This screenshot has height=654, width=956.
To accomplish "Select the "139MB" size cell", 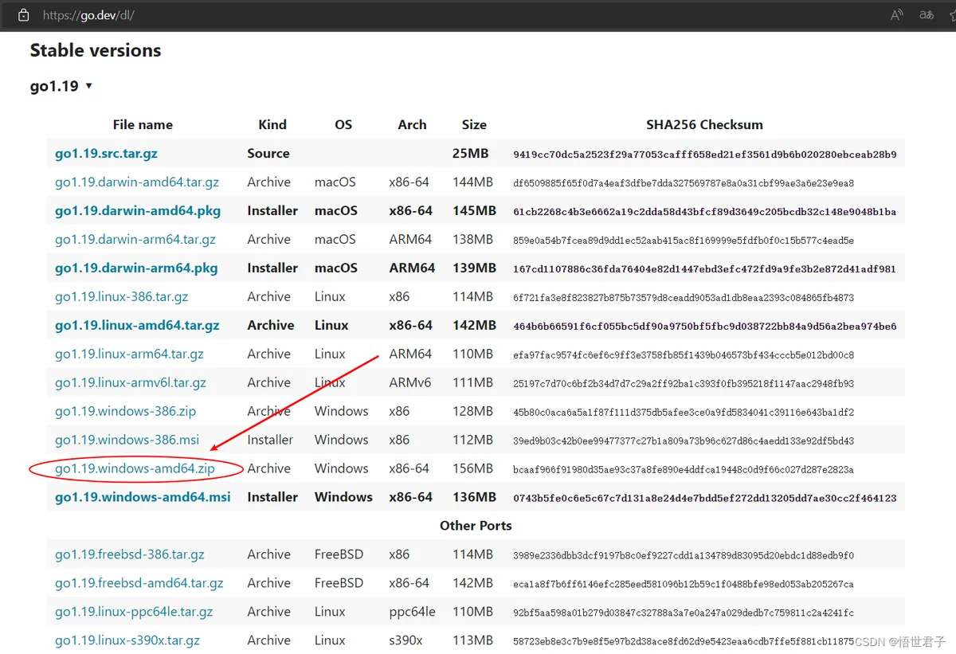I will tap(474, 268).
